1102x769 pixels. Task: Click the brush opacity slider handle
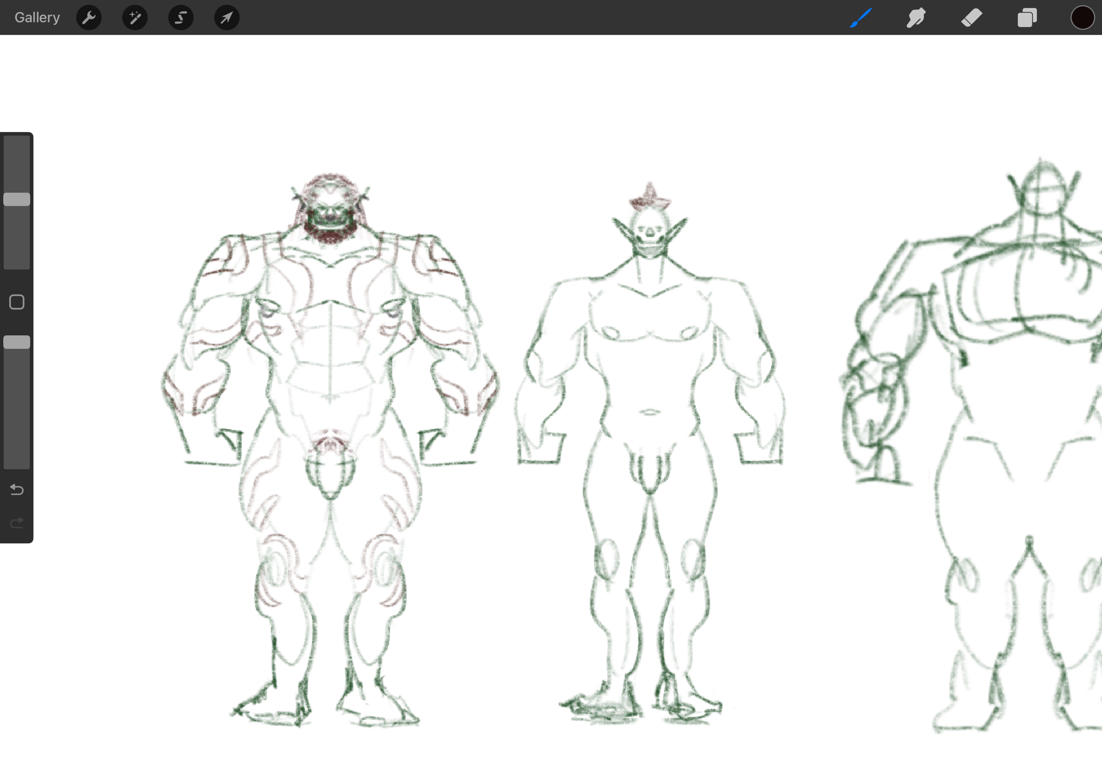(x=17, y=342)
